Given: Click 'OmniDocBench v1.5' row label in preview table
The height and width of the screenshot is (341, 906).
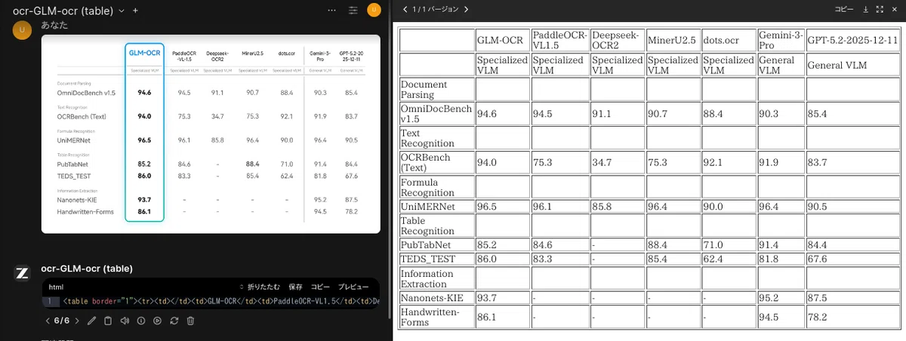Looking at the screenshot, I should click(436, 114).
